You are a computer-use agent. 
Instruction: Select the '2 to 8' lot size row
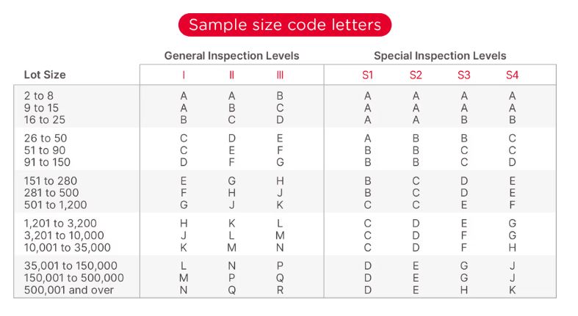[x=39, y=95]
